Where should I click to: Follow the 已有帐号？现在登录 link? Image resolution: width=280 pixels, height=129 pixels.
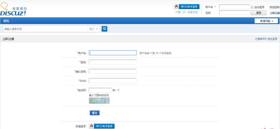click(266, 39)
